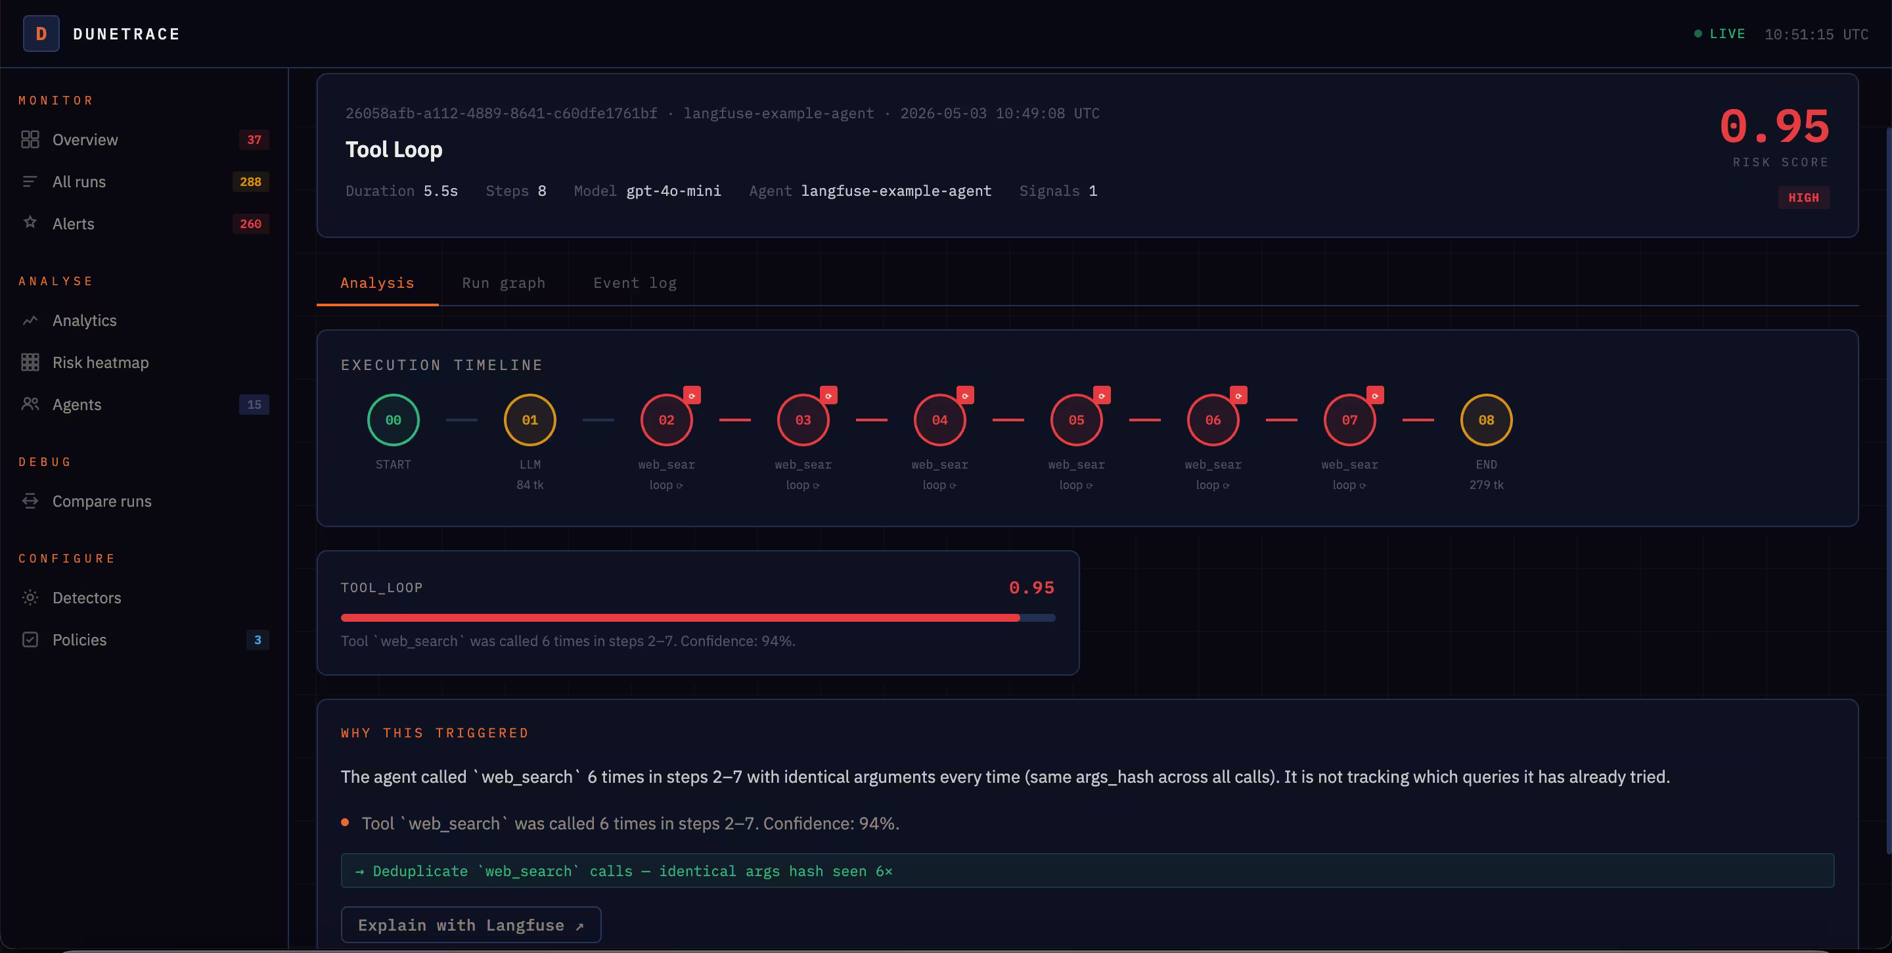Click the DUNETRACE brand name

click(126, 34)
